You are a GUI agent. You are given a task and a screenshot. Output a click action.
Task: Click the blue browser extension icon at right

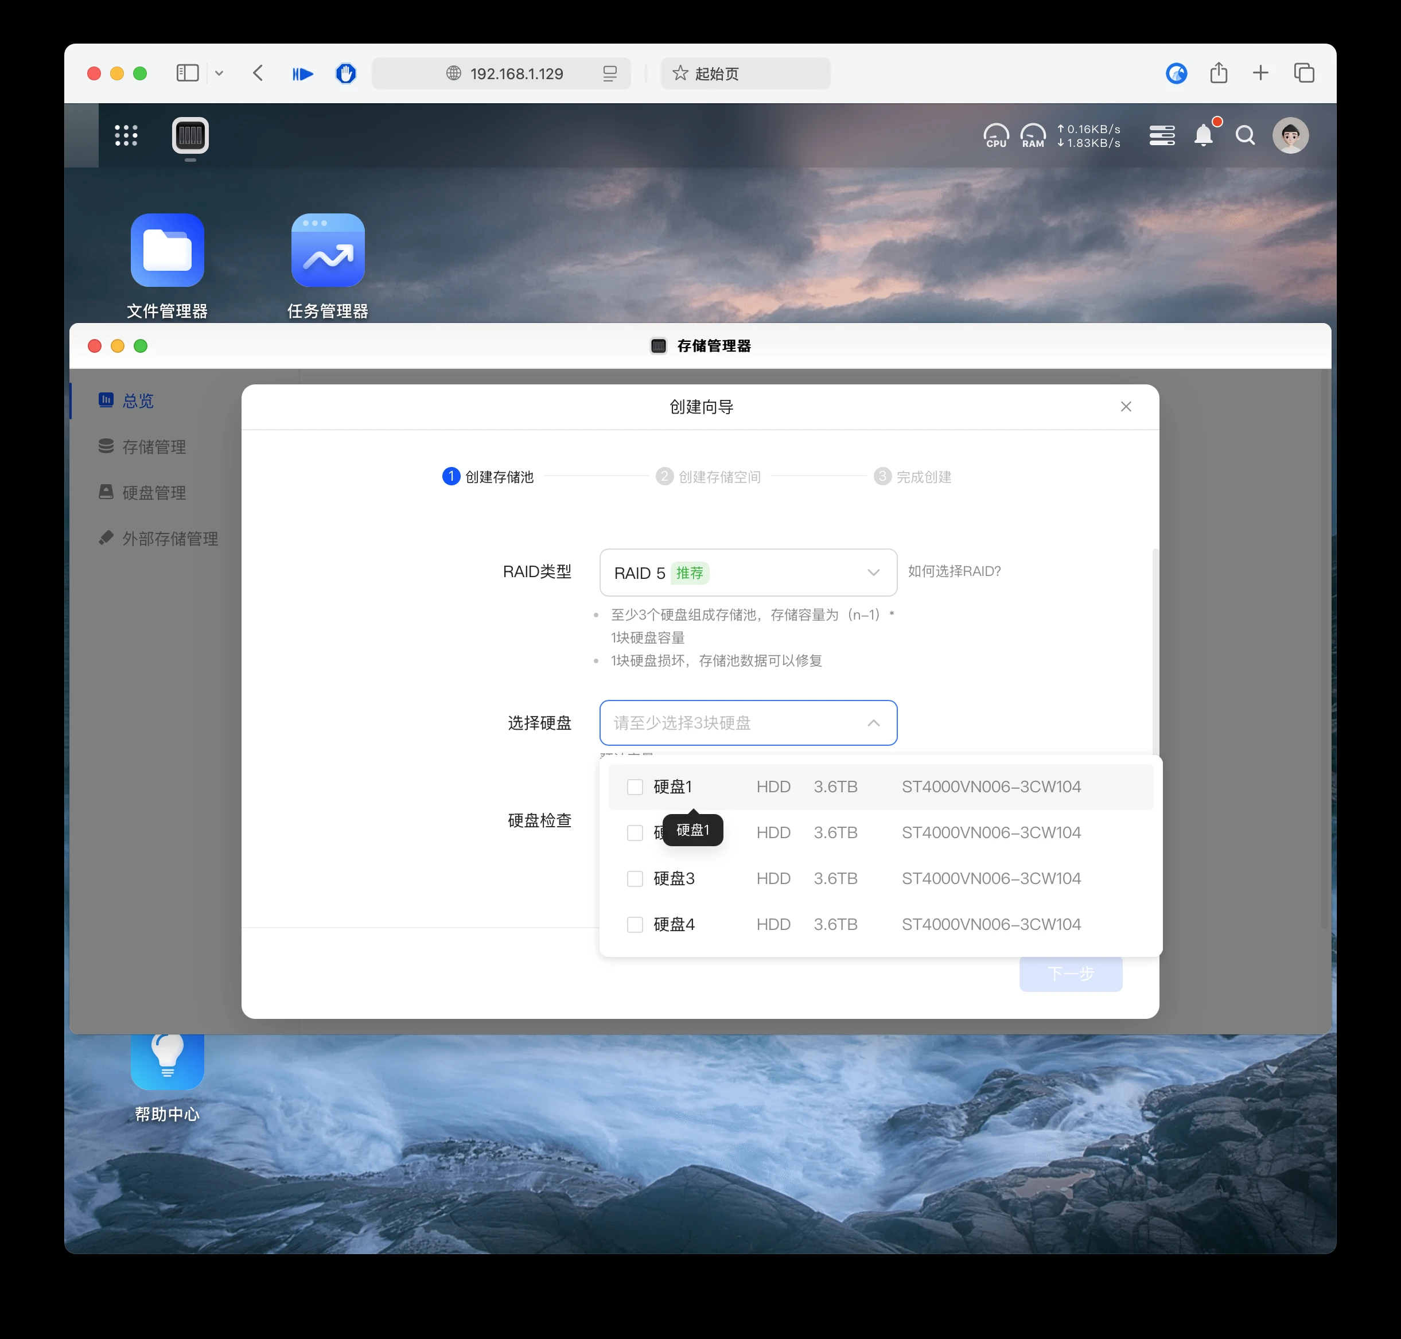[1176, 73]
